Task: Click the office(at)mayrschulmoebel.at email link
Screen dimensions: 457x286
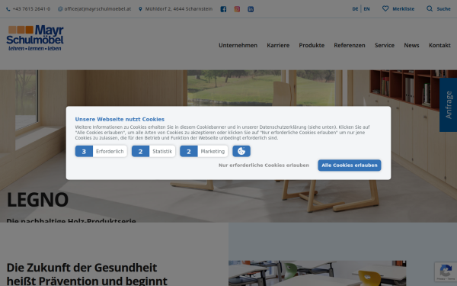Action: [97, 9]
